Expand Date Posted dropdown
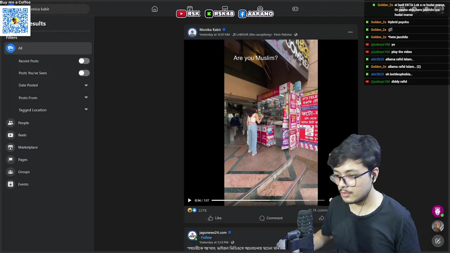Screen dimensions: 450x253 click(86, 85)
